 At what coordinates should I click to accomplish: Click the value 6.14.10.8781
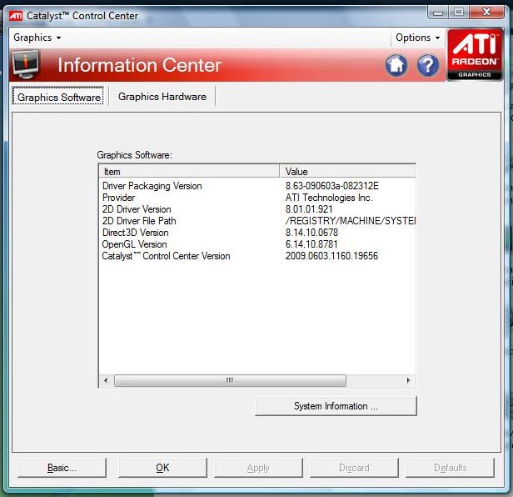click(311, 244)
